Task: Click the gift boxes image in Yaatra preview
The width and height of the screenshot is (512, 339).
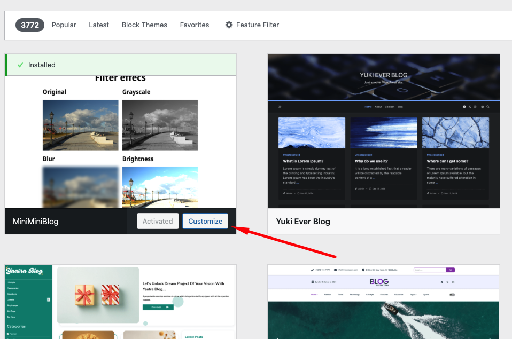Action: (98, 295)
